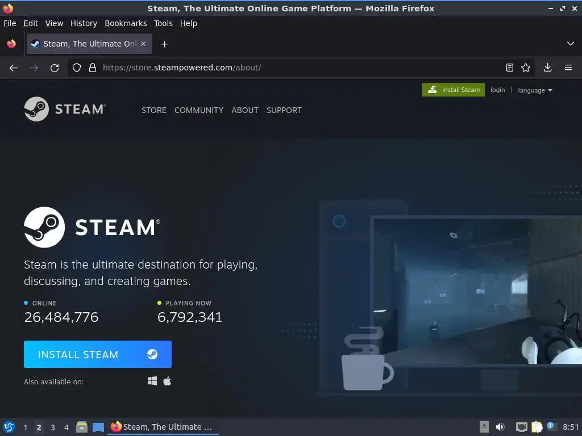The height and width of the screenshot is (436, 582).
Task: Open the language dropdown
Action: [x=535, y=90]
